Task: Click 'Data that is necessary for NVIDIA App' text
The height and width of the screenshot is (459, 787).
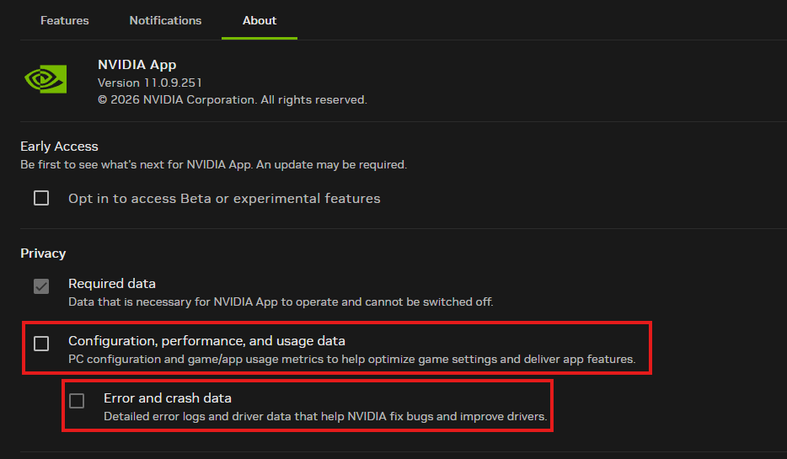Action: pos(281,302)
